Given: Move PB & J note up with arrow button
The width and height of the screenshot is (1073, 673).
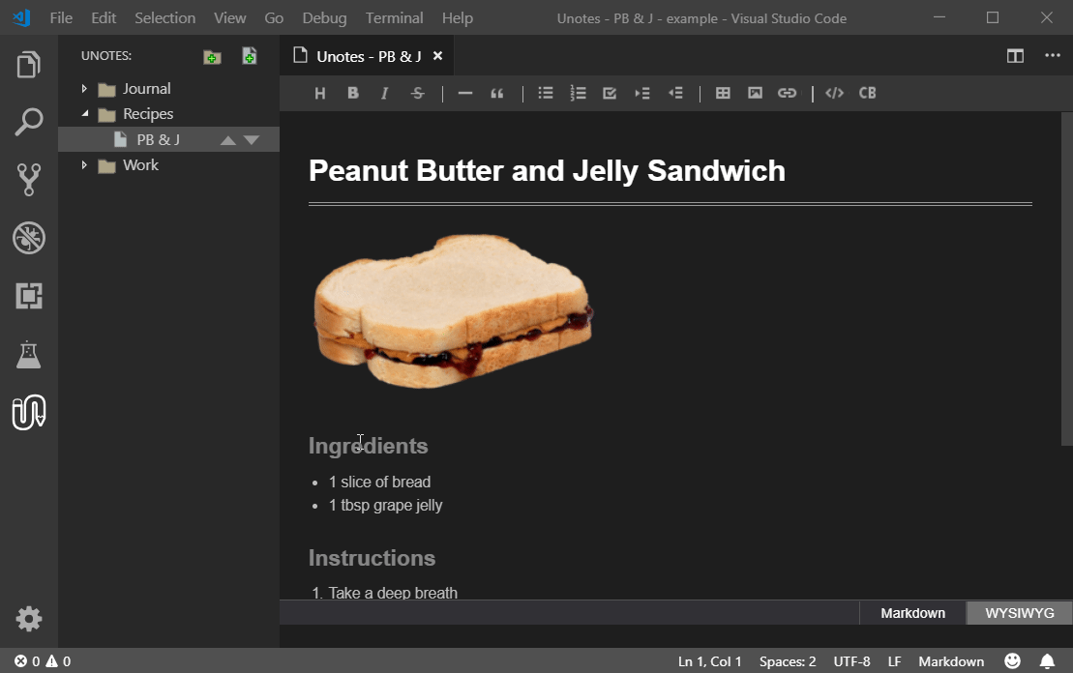Looking at the screenshot, I should coord(228,139).
